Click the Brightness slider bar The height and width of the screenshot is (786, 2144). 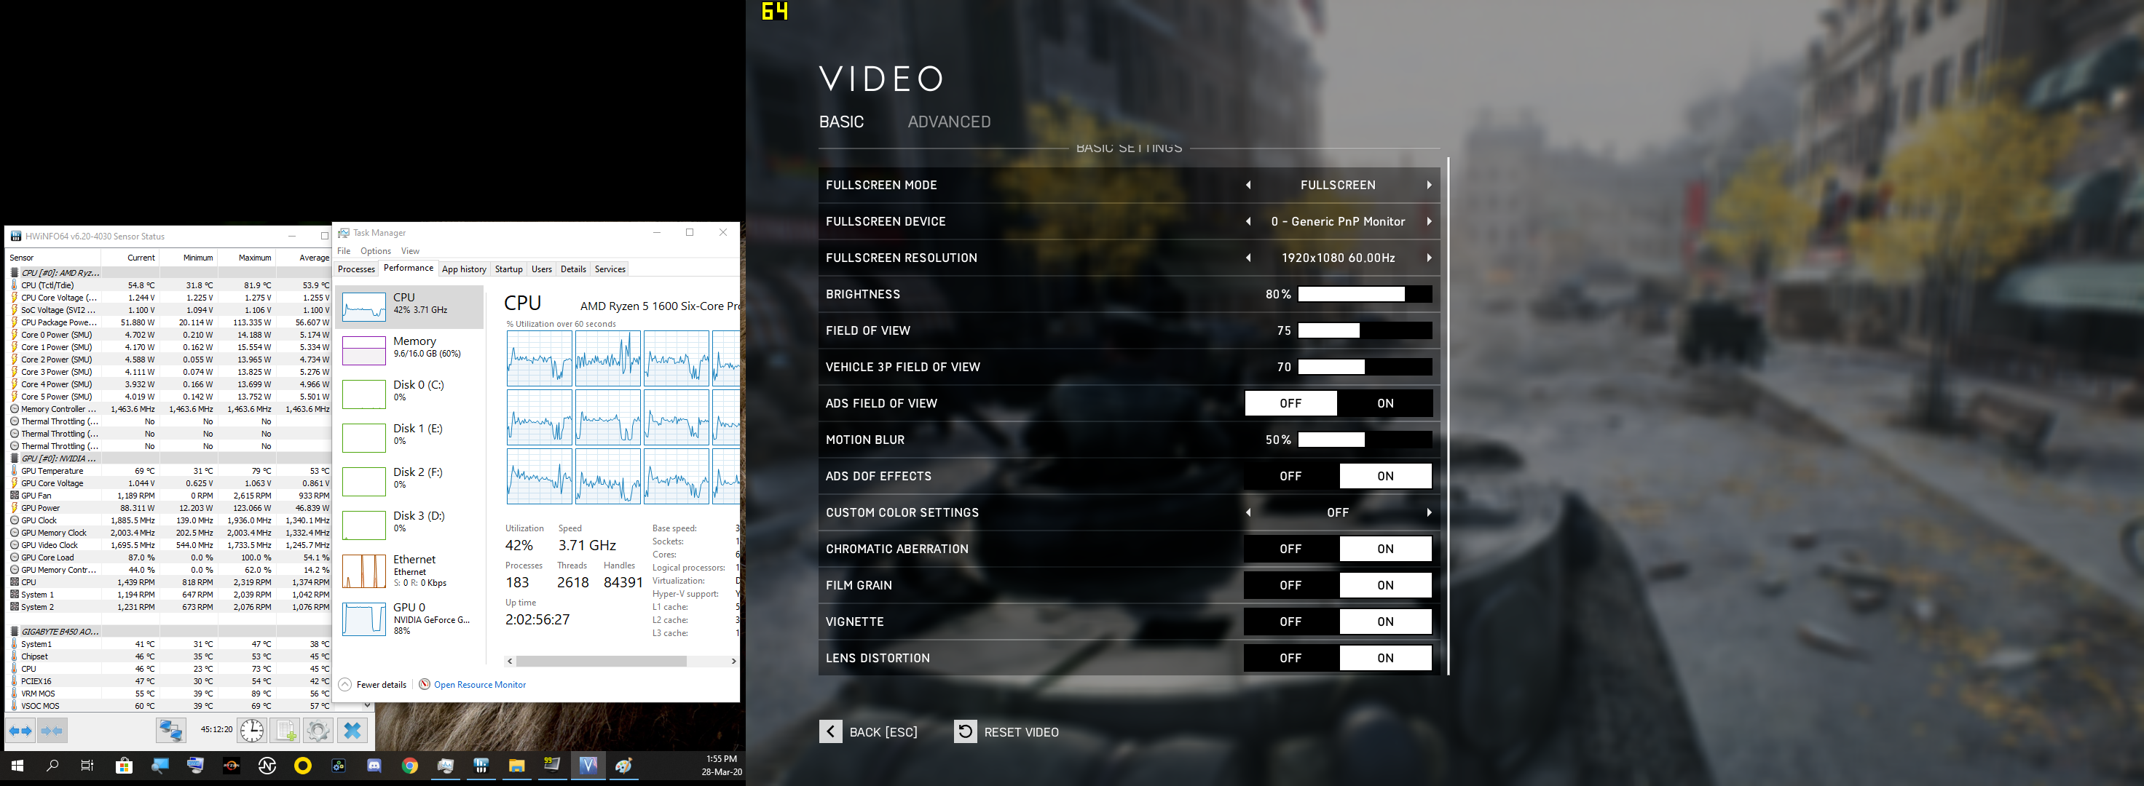coord(1364,293)
